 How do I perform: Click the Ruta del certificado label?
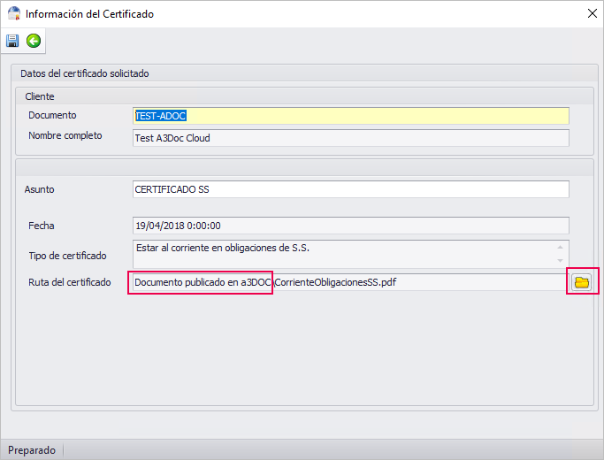(x=70, y=282)
